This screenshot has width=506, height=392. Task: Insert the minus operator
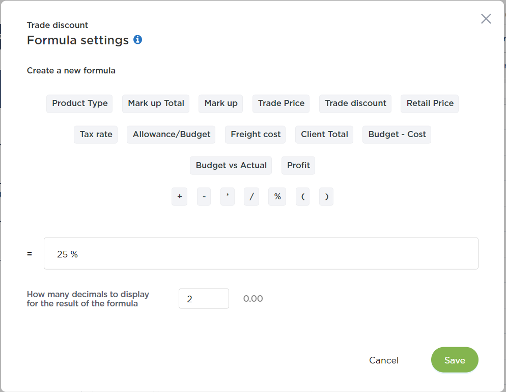[x=204, y=196]
